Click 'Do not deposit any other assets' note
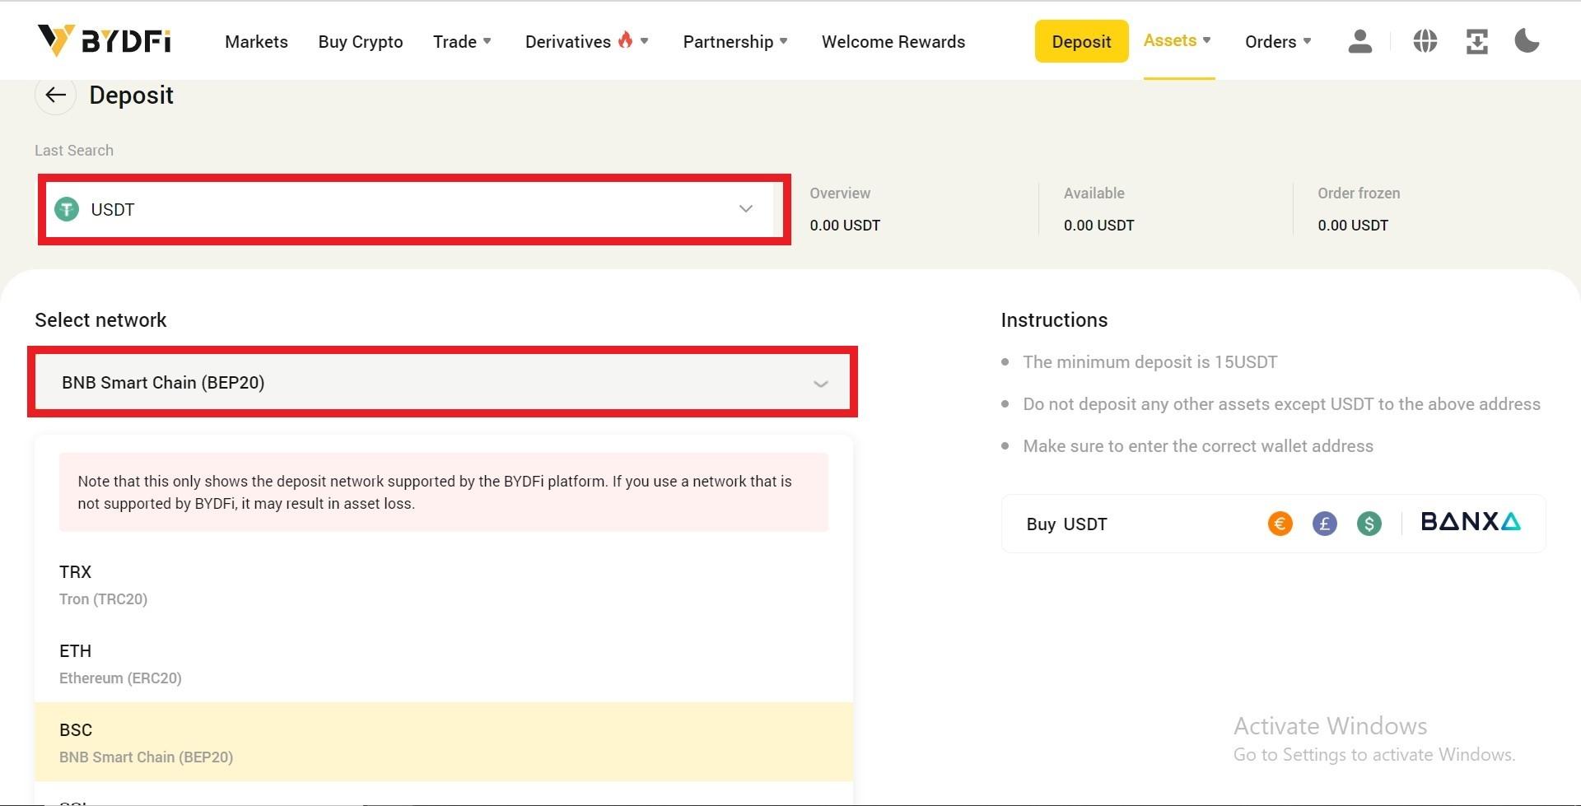 point(1281,404)
